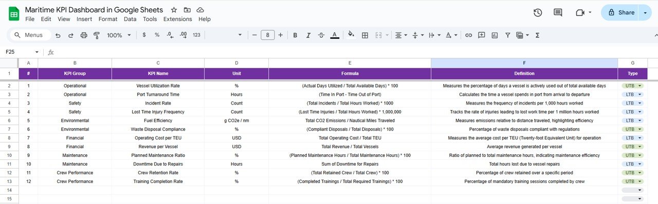Open the fill color bucket
This screenshot has height=204, width=658.
click(351, 35)
